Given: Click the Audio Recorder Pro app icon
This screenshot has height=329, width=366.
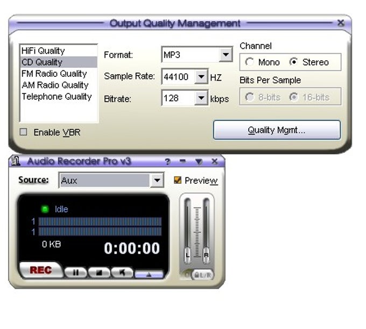Looking at the screenshot, I should 16,161.
